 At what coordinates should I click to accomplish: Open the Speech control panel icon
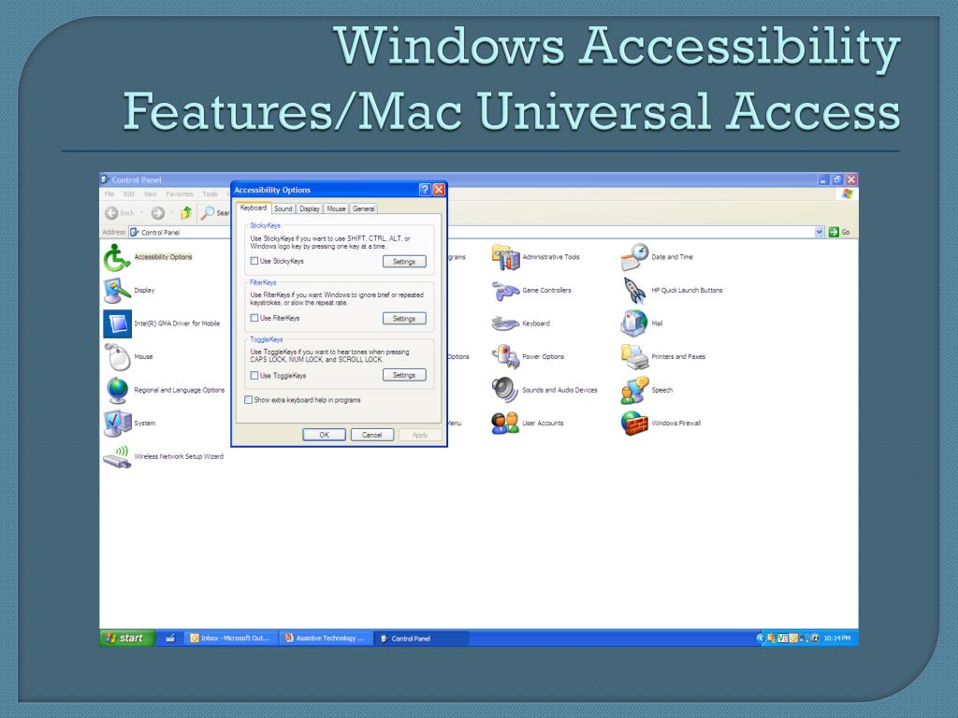pyautogui.click(x=634, y=390)
